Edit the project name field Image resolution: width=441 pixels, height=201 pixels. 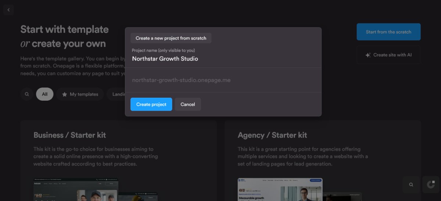point(223,59)
